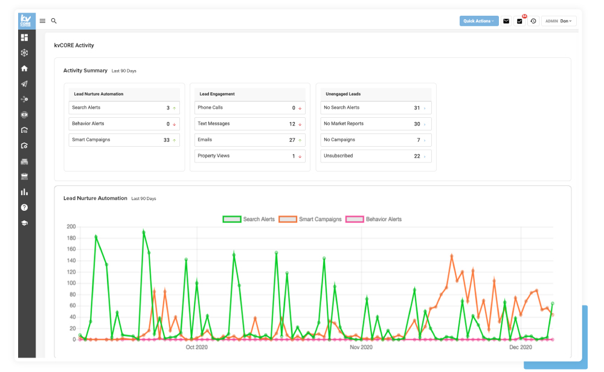
Task: Open the dashboard icon in sidebar
Action: [24, 37]
